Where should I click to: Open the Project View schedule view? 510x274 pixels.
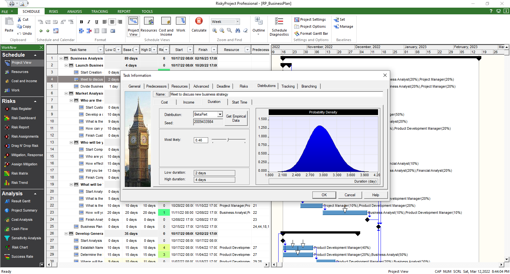(133, 26)
